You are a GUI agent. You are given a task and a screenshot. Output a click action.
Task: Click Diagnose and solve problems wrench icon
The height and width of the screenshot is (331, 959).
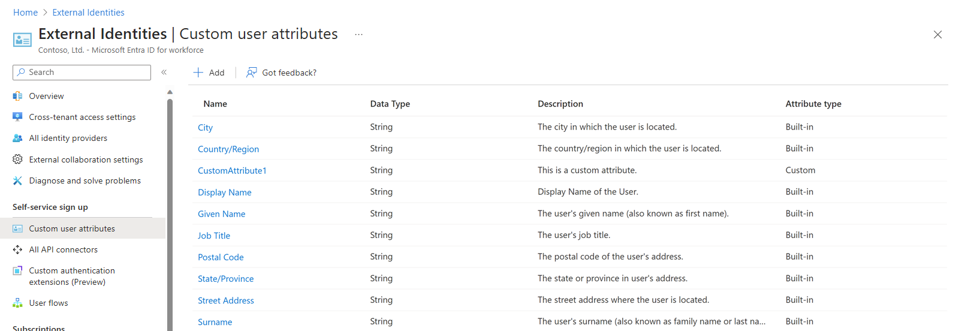coord(17,180)
